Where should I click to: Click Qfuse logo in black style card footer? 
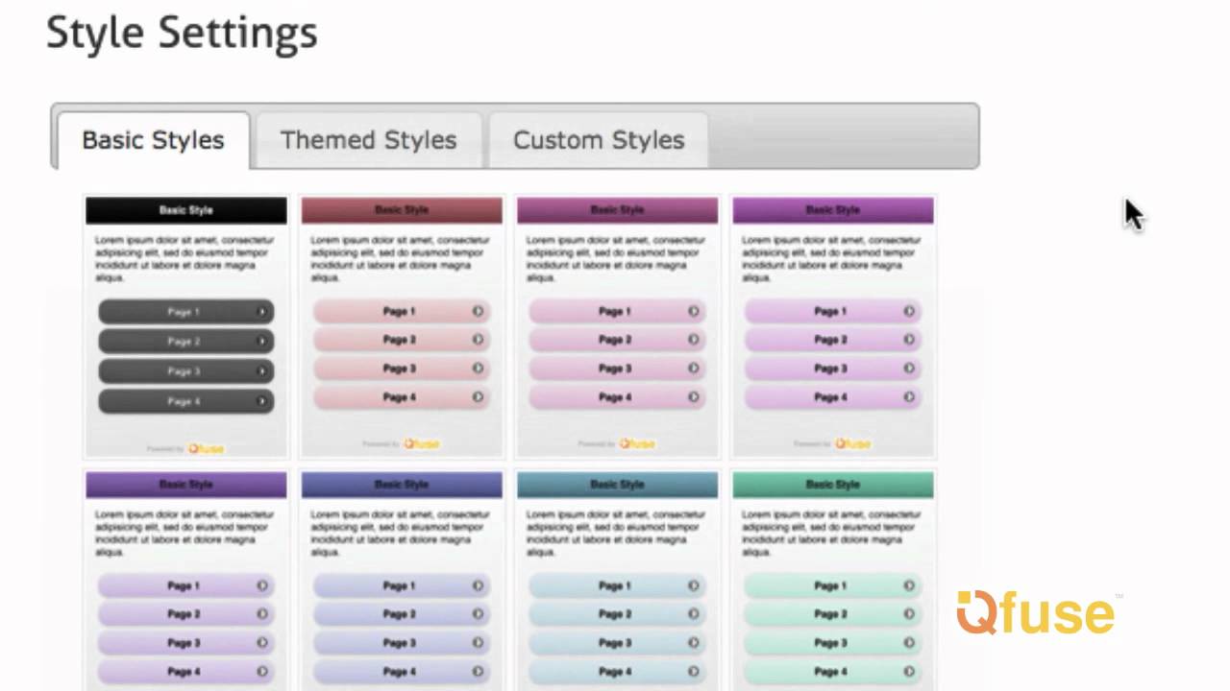click(206, 448)
